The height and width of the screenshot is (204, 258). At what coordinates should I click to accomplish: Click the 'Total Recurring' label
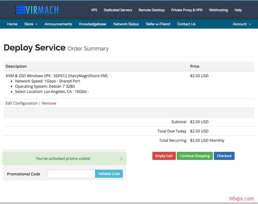click(x=173, y=141)
